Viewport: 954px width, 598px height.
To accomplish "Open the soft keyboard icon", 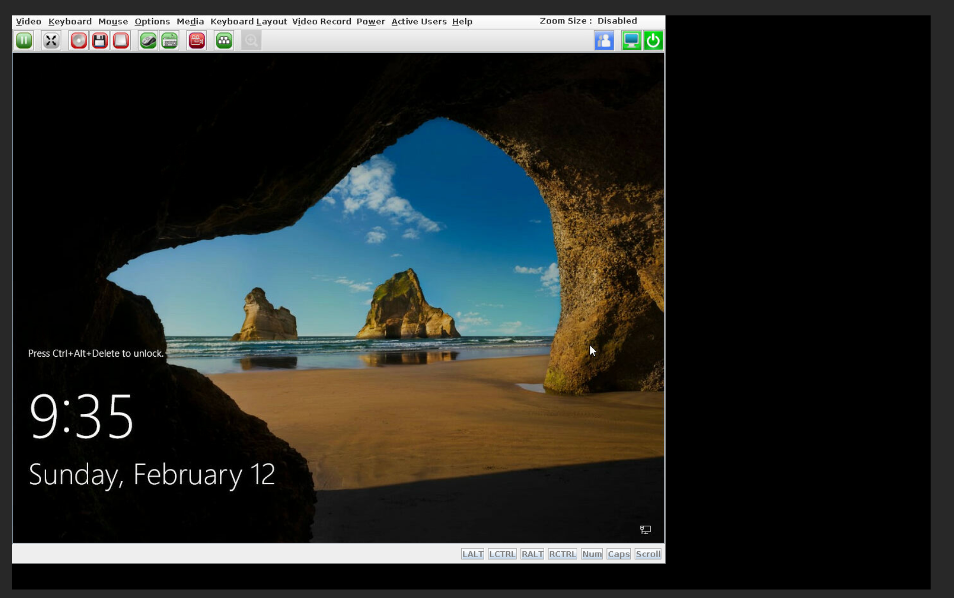I will [170, 41].
